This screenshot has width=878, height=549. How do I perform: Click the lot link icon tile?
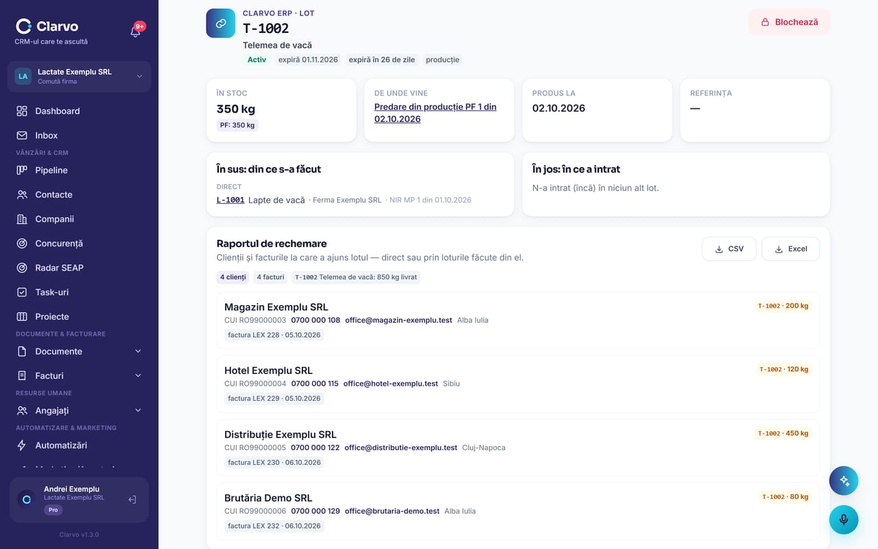click(221, 23)
